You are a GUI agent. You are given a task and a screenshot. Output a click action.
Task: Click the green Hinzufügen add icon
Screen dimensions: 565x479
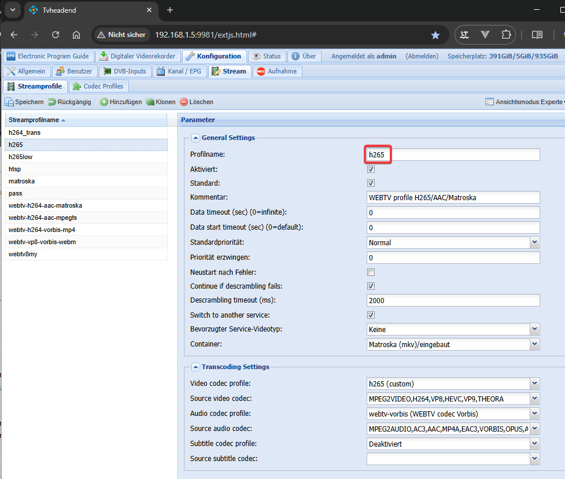click(104, 102)
